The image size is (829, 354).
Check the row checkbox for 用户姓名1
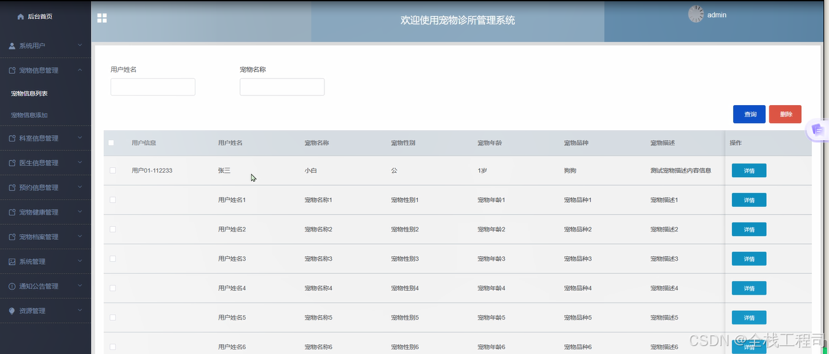coord(112,200)
